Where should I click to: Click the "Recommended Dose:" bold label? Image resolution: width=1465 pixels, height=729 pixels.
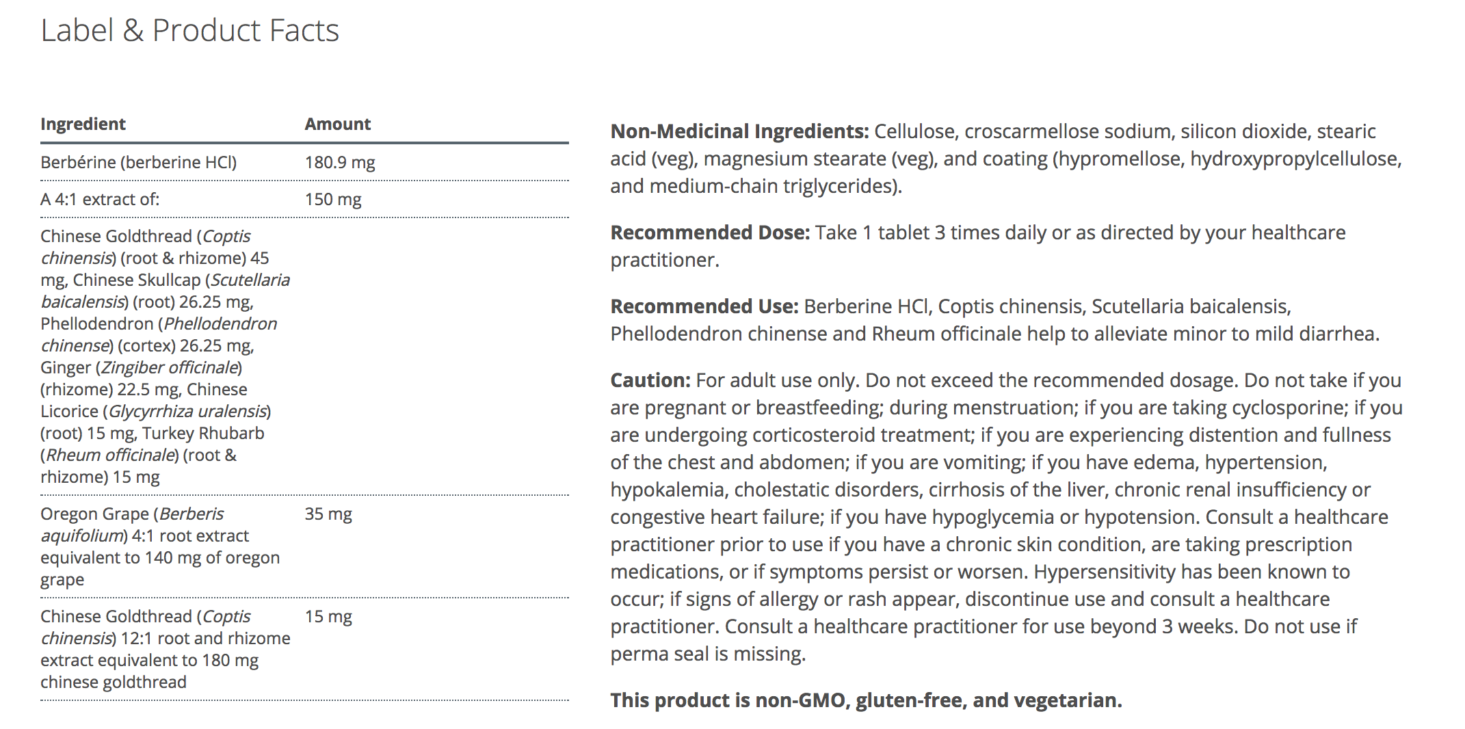tap(709, 233)
